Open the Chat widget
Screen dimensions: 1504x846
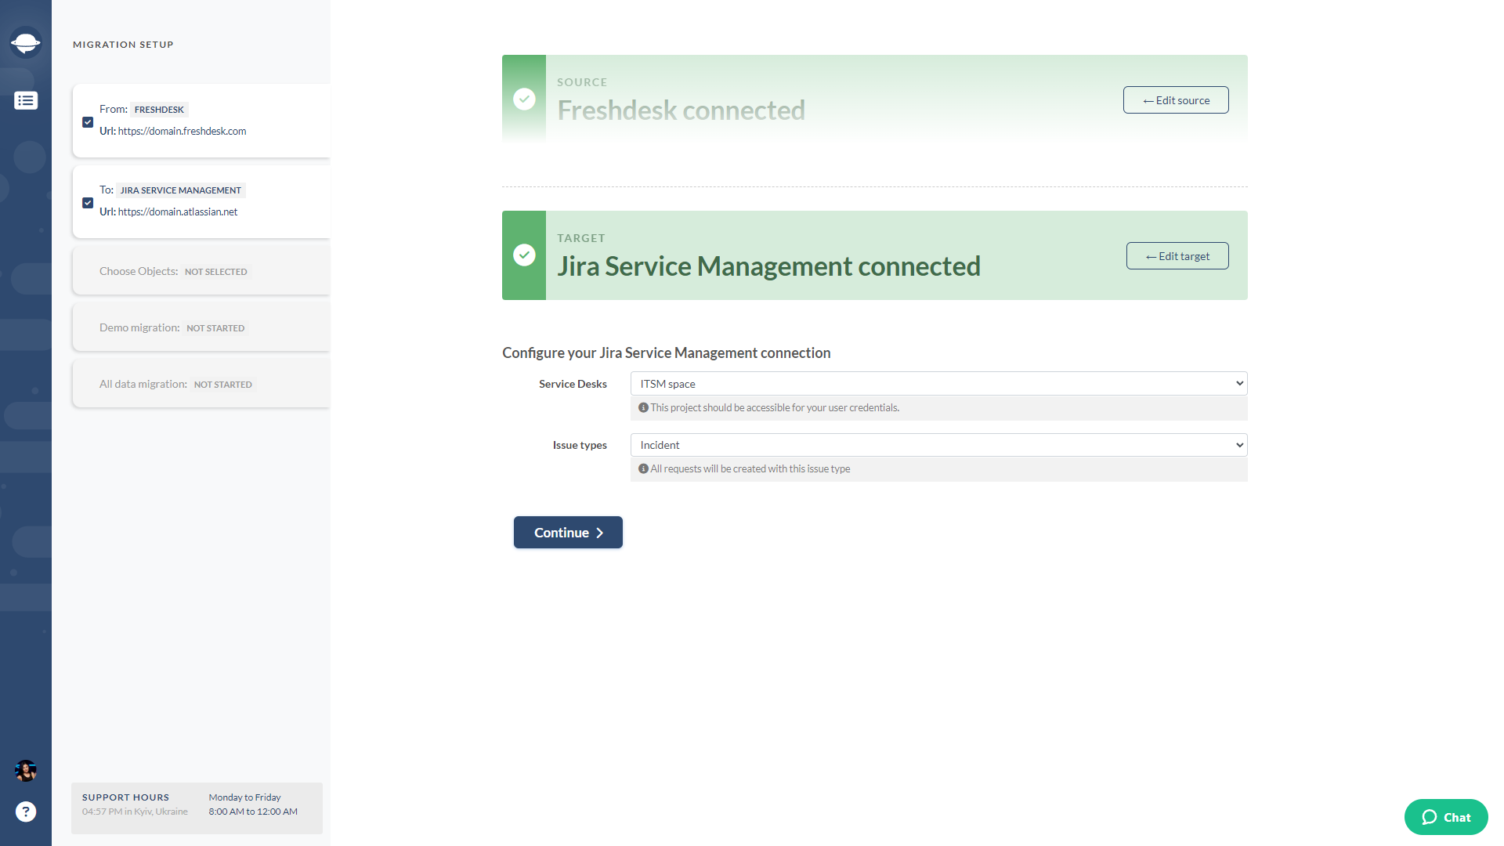click(x=1446, y=817)
